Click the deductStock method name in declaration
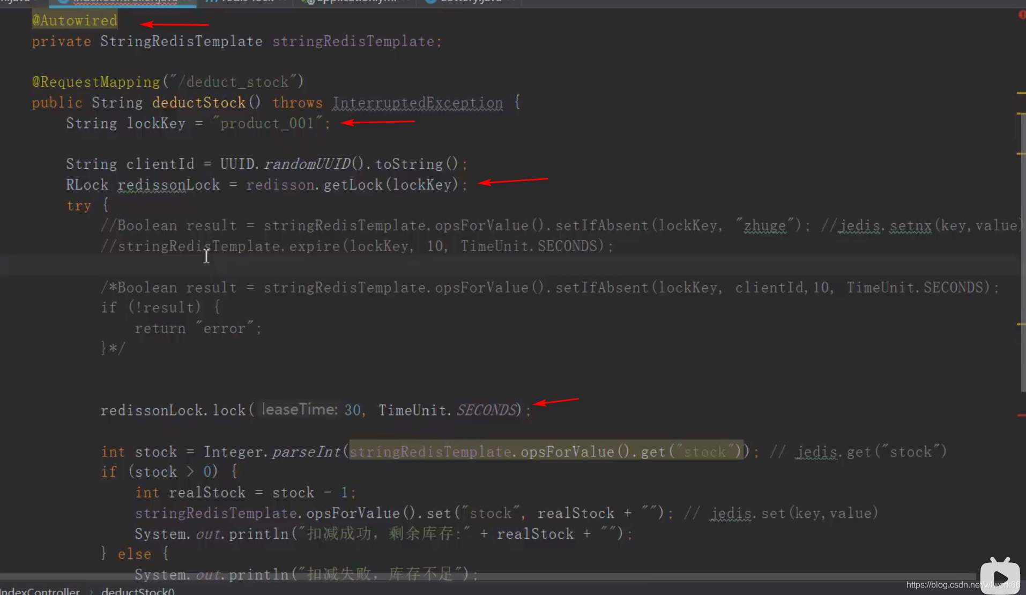The width and height of the screenshot is (1026, 595). 199,102
